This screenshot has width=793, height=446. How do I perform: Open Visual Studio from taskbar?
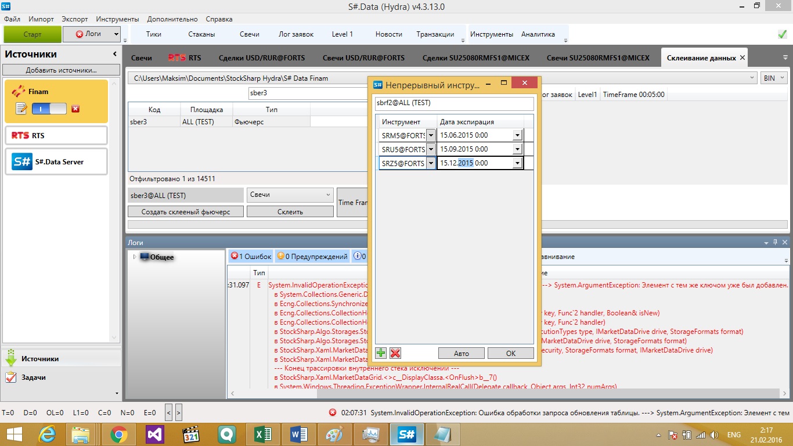pos(155,434)
